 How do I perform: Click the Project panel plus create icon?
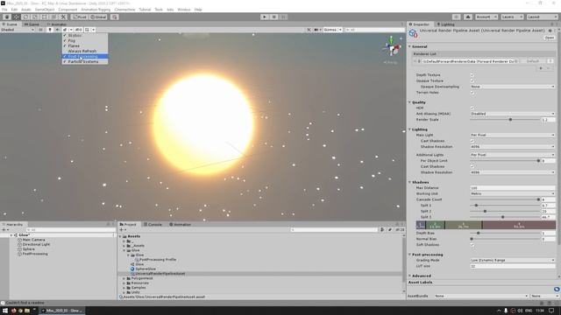121,229
